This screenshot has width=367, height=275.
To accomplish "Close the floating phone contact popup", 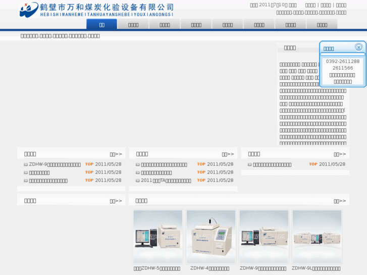I will [x=358, y=47].
